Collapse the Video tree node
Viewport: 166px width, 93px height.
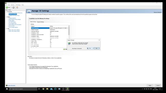click(x=6, y=29)
